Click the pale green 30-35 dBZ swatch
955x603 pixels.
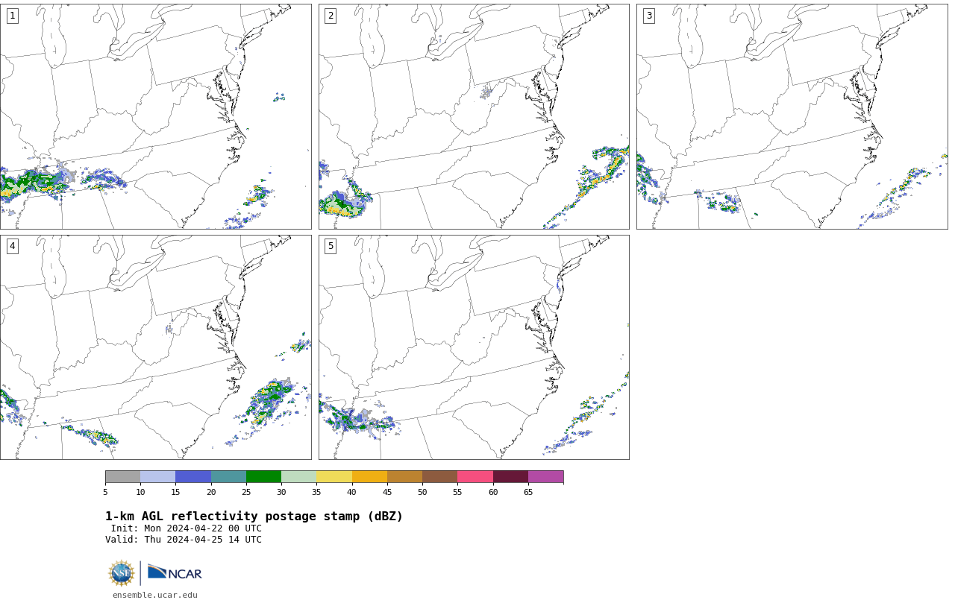[299, 477]
